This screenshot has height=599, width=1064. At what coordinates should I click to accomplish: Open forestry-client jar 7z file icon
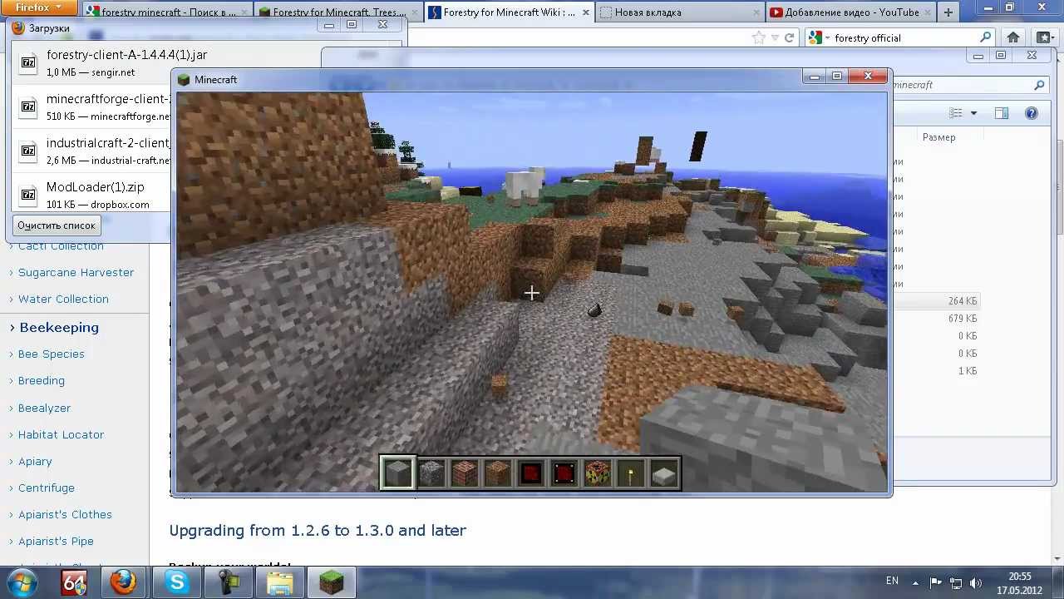(x=28, y=63)
